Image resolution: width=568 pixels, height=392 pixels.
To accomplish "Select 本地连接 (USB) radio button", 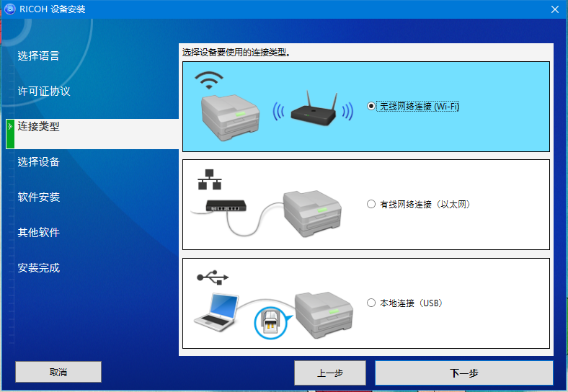I will coord(371,303).
